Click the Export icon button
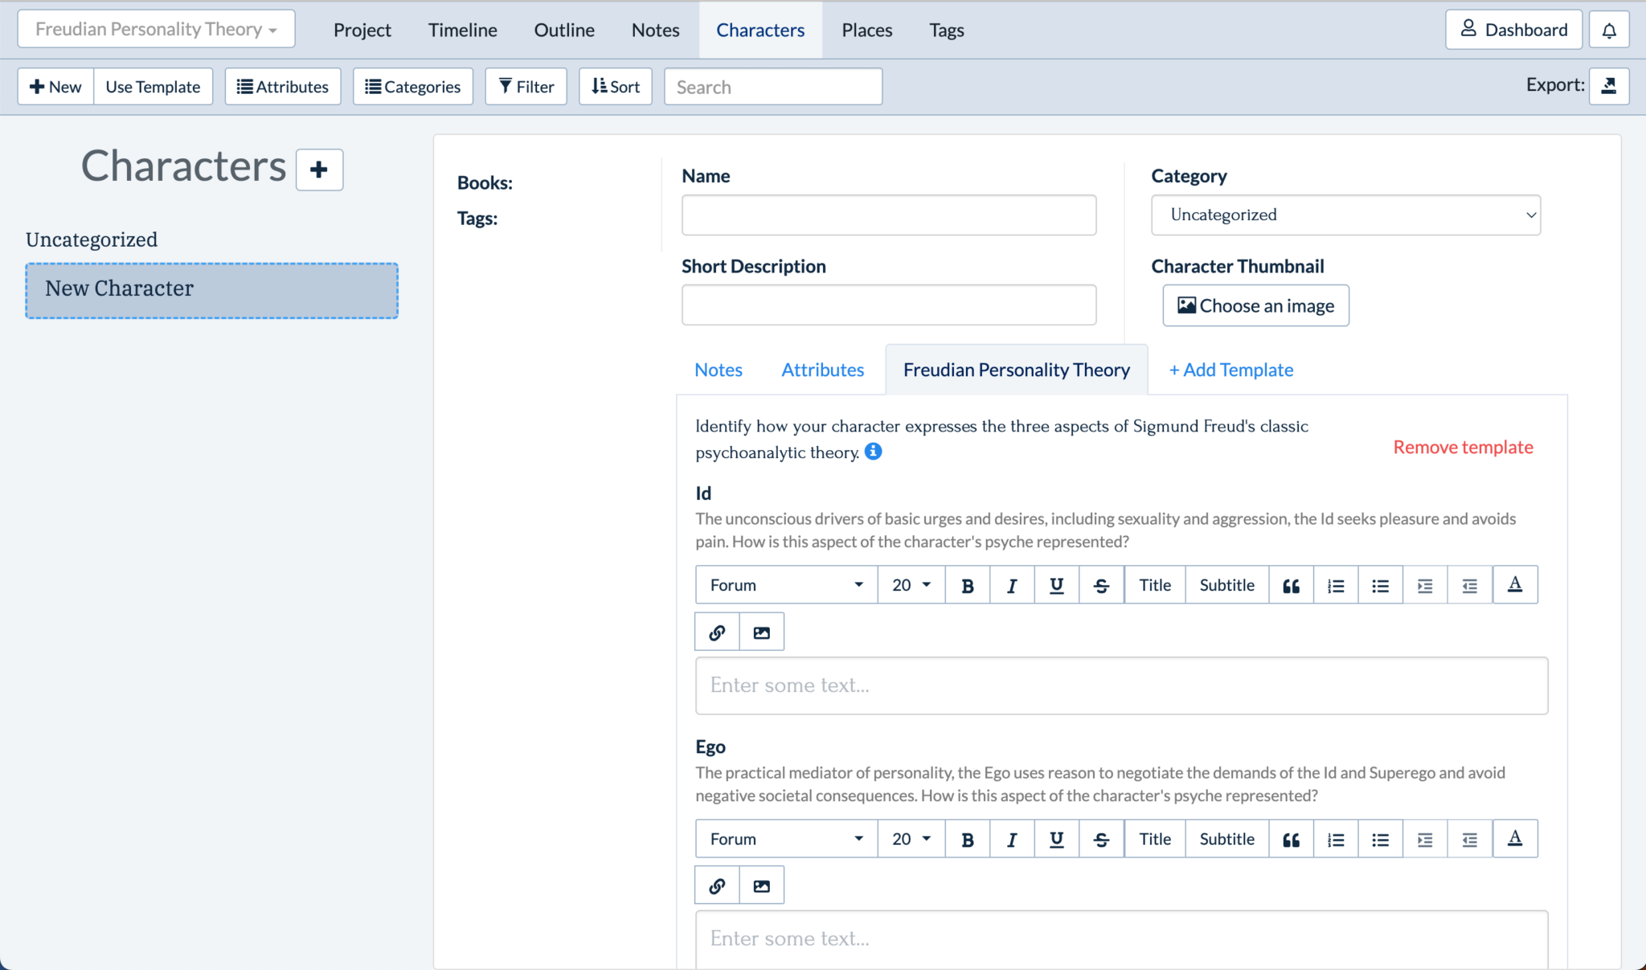Image resolution: width=1646 pixels, height=970 pixels. [x=1608, y=86]
